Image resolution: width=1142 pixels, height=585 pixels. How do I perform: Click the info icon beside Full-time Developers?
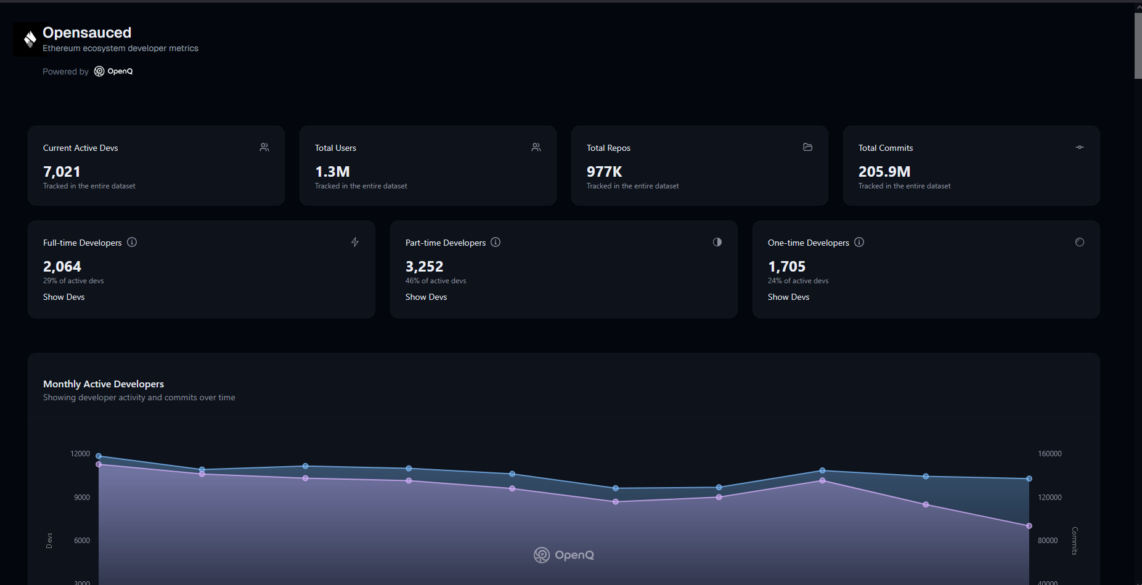tap(131, 242)
